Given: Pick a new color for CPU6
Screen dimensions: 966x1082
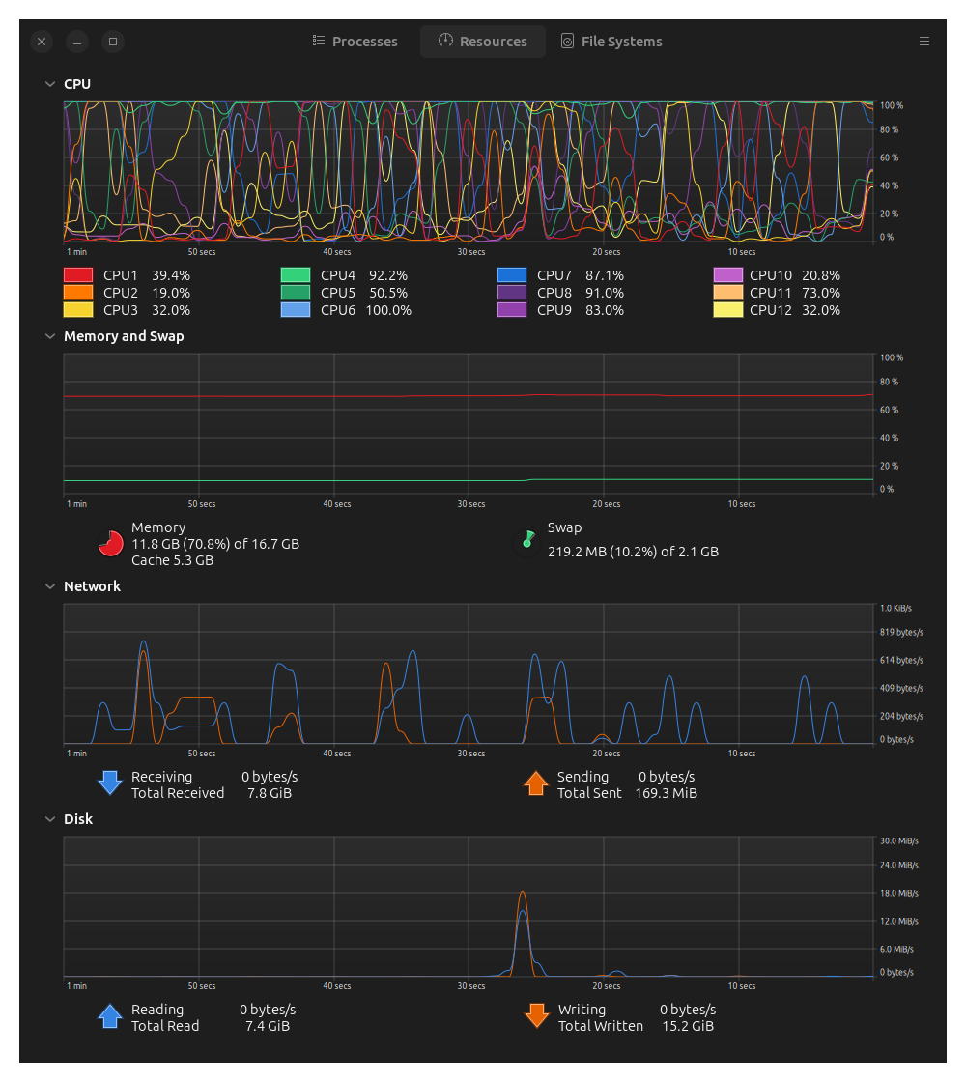Looking at the screenshot, I should pyautogui.click(x=296, y=310).
